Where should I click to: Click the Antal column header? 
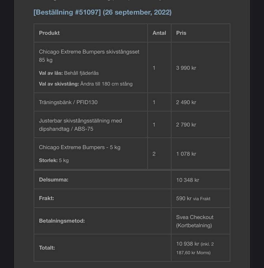[x=159, y=33]
